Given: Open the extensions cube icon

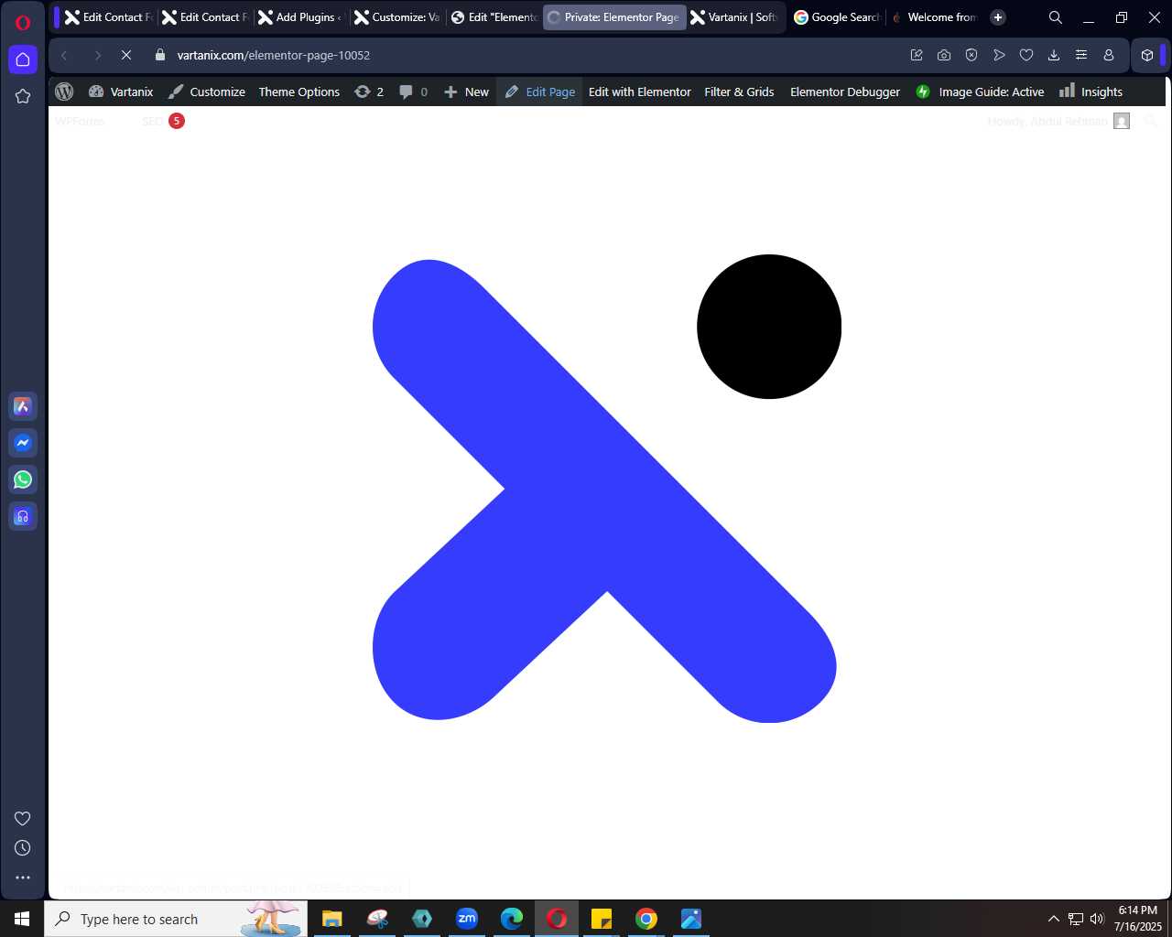Looking at the screenshot, I should click(x=1147, y=55).
